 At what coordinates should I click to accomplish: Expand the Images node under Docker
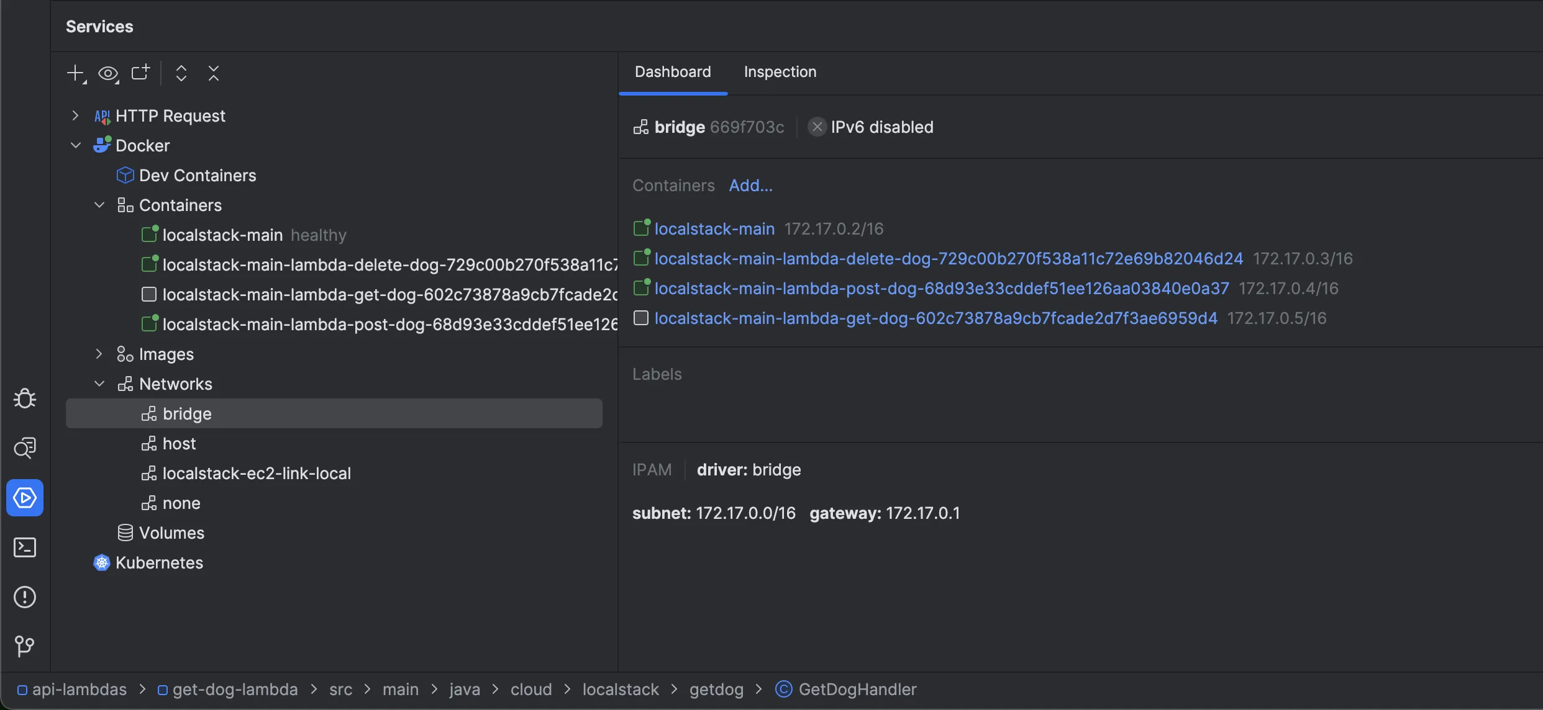coord(98,353)
